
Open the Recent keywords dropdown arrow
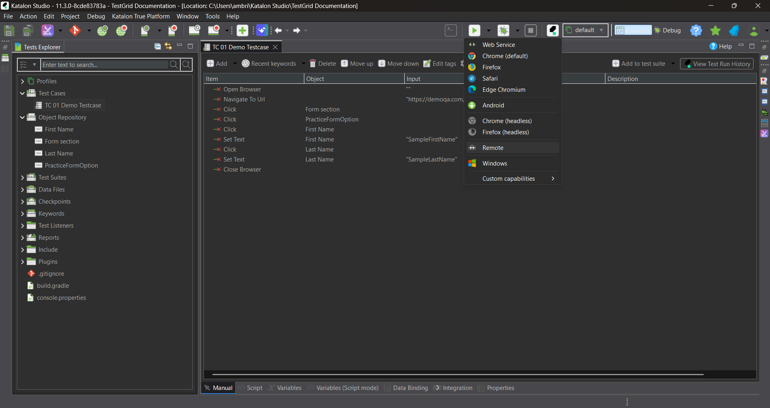(304, 64)
